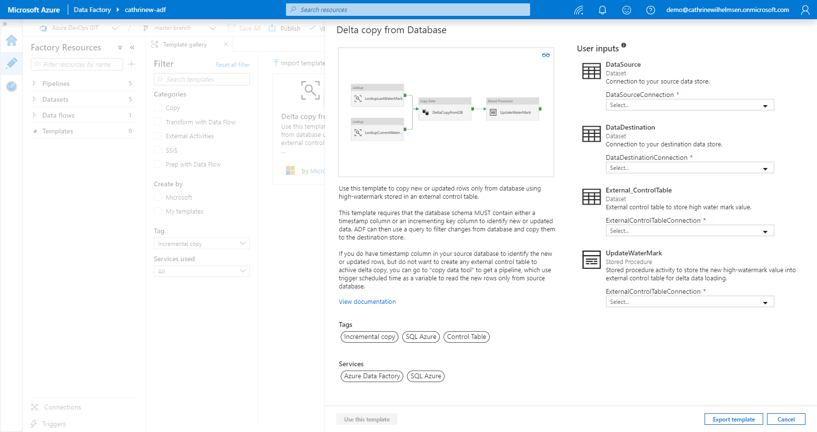Expand the Pipelines tree item
This screenshot has height=432, width=817.
(x=35, y=84)
